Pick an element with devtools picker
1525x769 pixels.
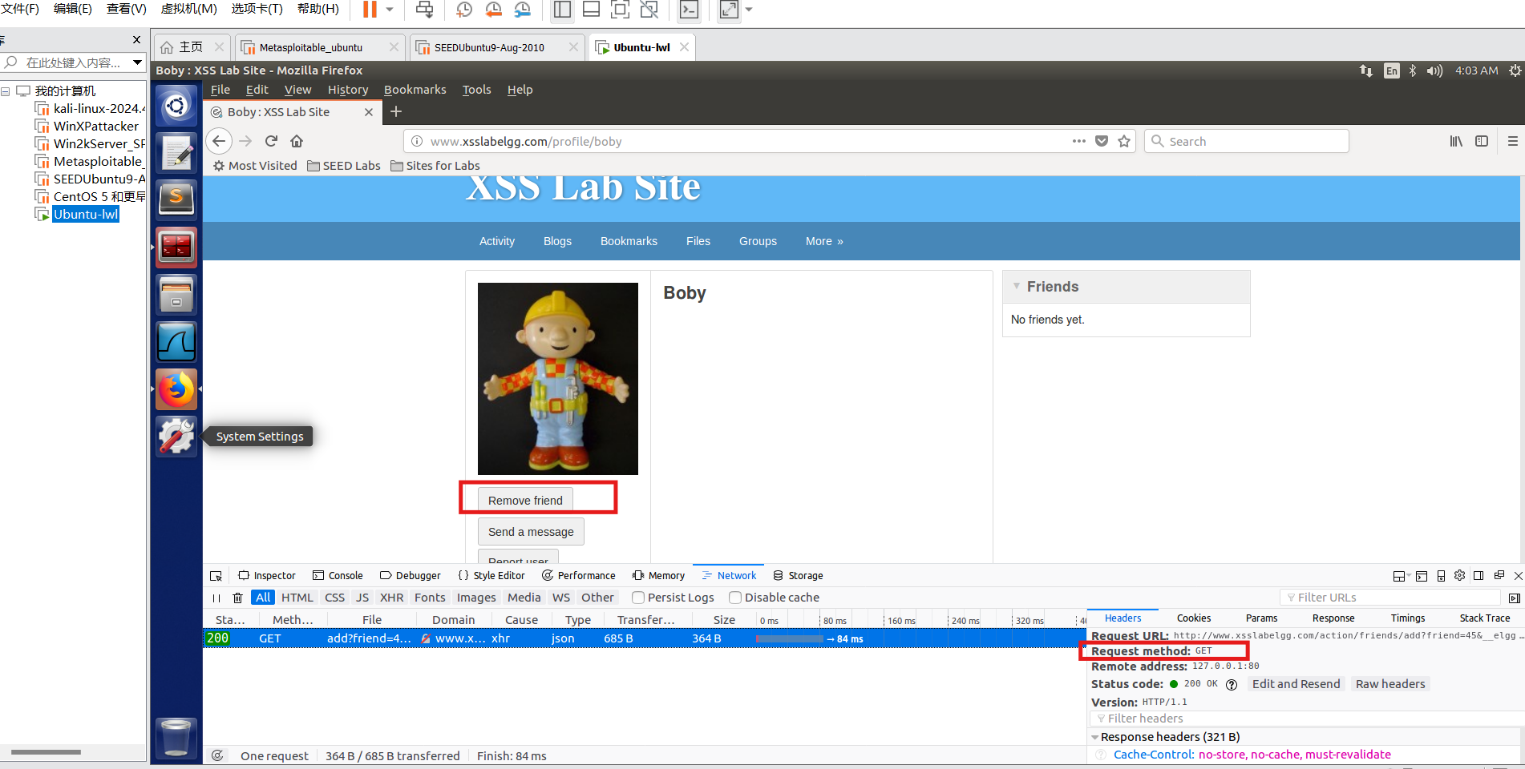point(216,576)
